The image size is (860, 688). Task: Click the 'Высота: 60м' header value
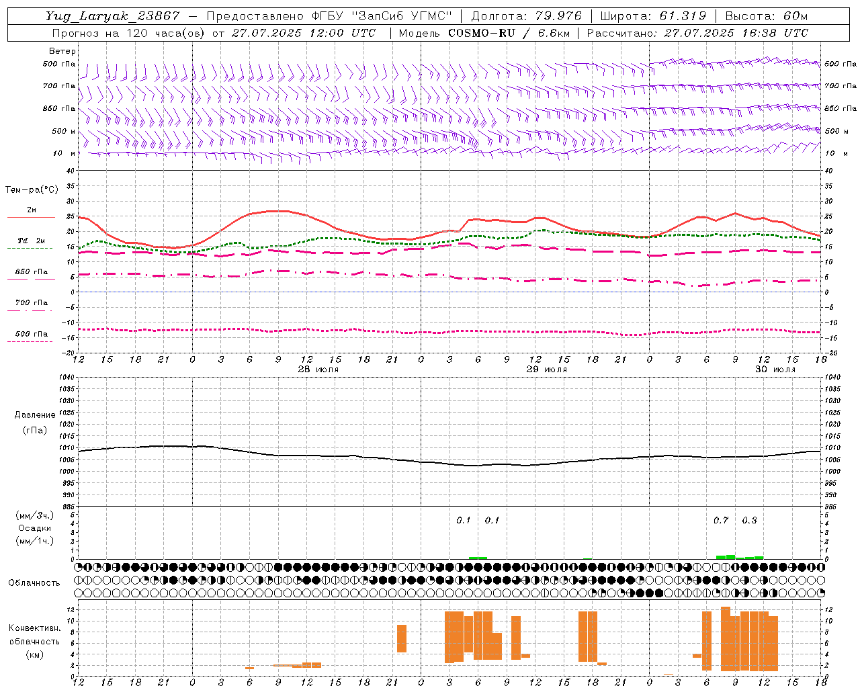767,16
